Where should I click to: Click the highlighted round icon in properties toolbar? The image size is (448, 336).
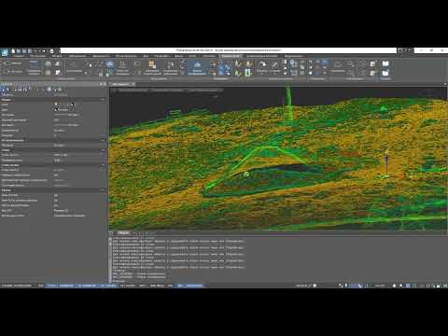(x=49, y=90)
